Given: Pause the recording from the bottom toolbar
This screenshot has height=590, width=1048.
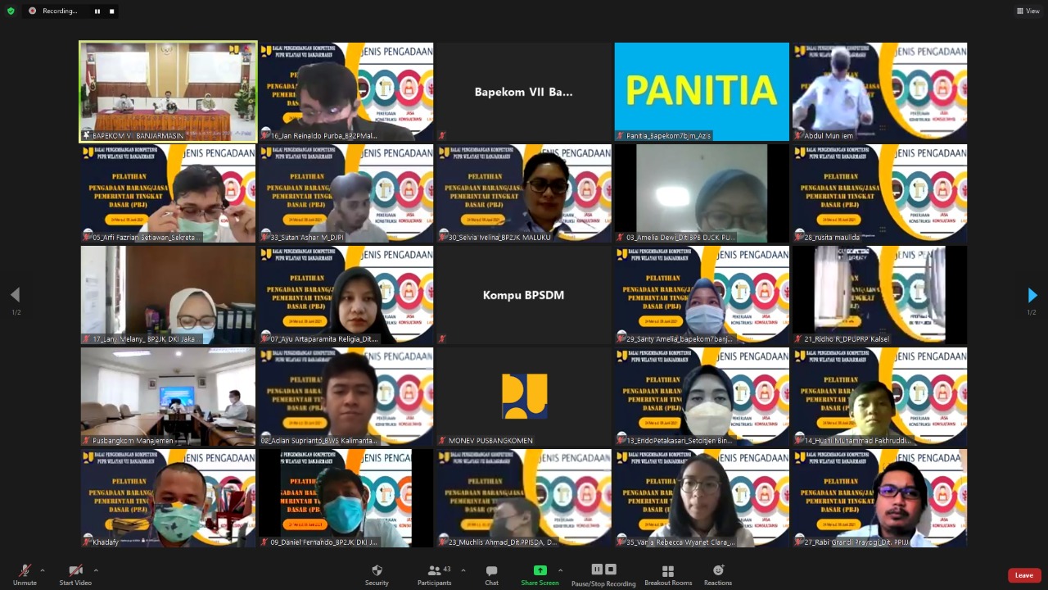Looking at the screenshot, I should (x=597, y=570).
